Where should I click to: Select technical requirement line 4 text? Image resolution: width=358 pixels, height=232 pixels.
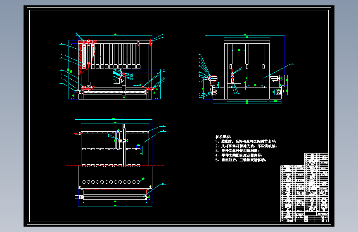(239, 155)
